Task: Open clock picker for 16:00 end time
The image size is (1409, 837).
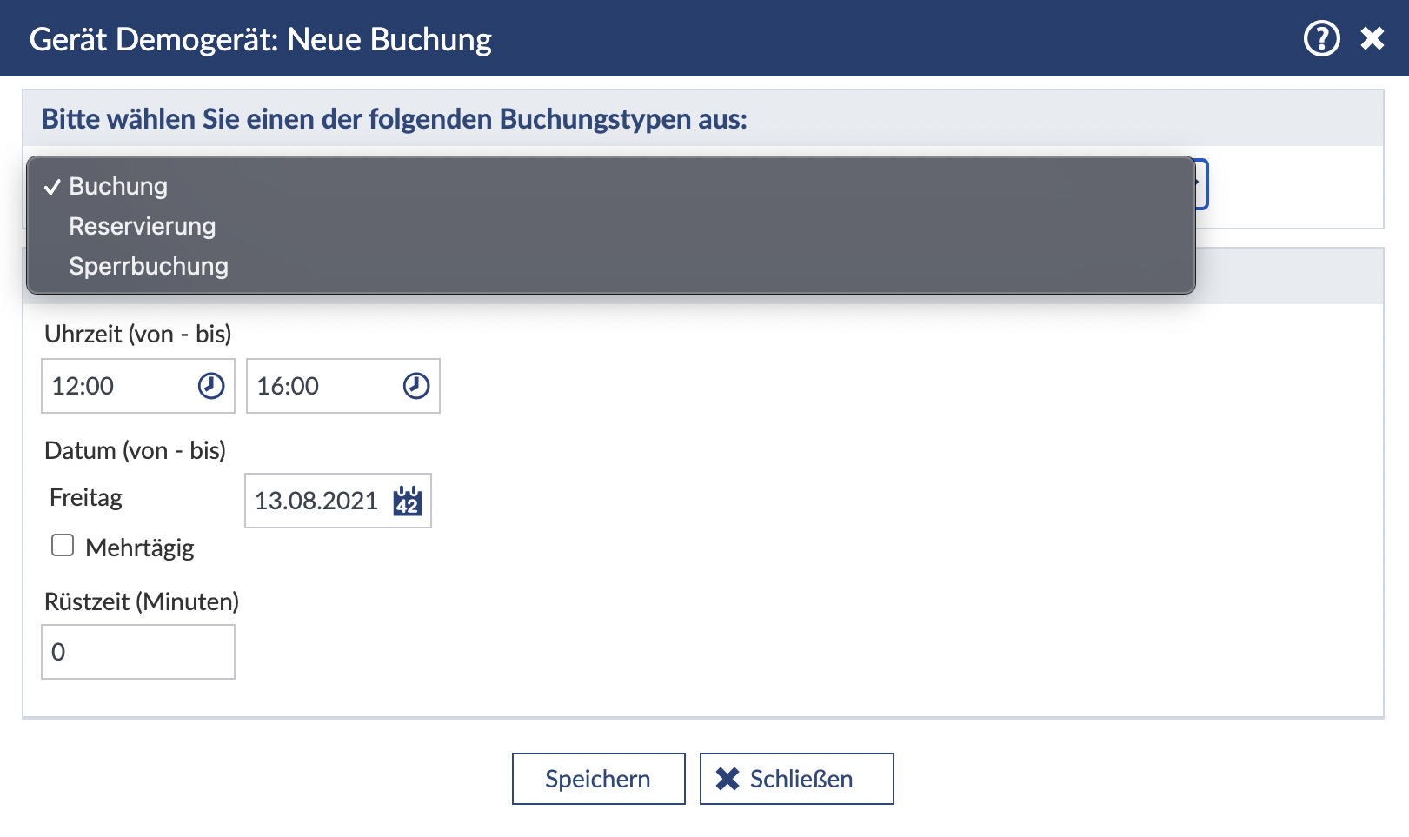Action: 416,386
